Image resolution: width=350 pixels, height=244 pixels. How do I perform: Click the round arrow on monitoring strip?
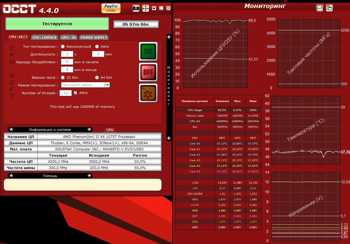click(x=169, y=138)
